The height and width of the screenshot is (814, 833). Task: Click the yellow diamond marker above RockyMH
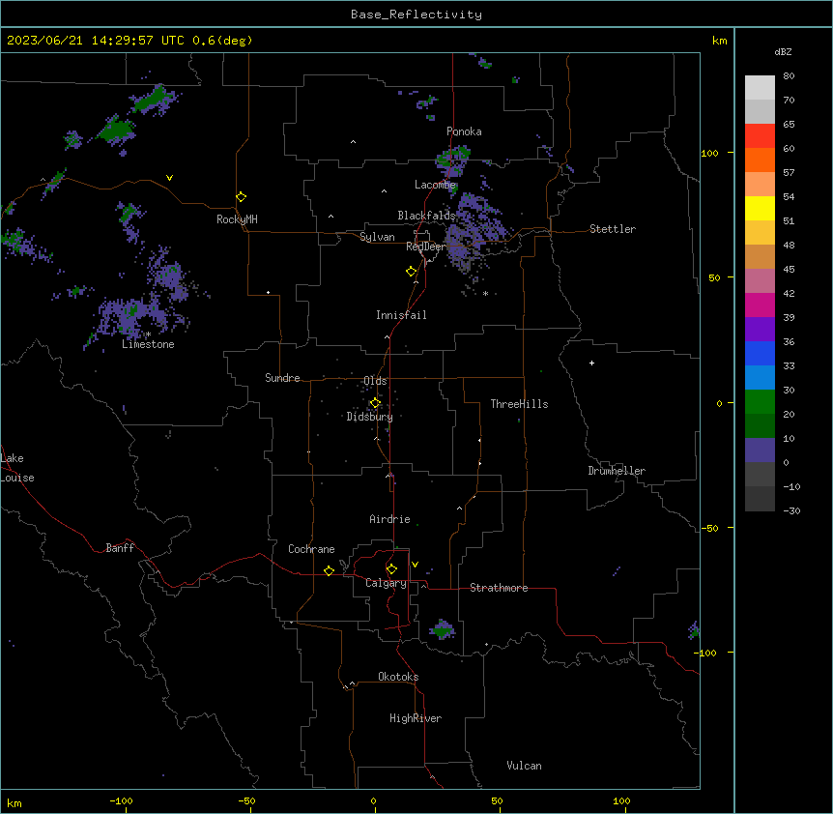tap(241, 197)
